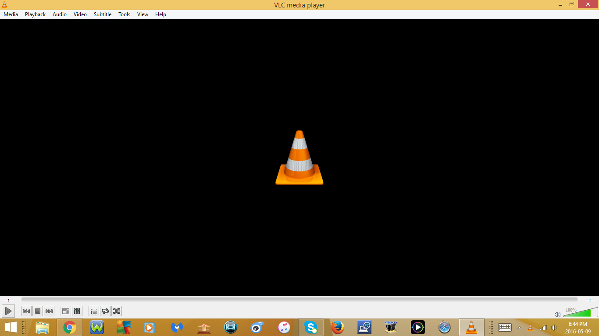Click the VLC cone title bar icon

4,5
